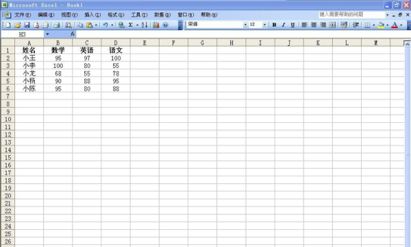
Task: Center the cell text
Action: coord(314,25)
